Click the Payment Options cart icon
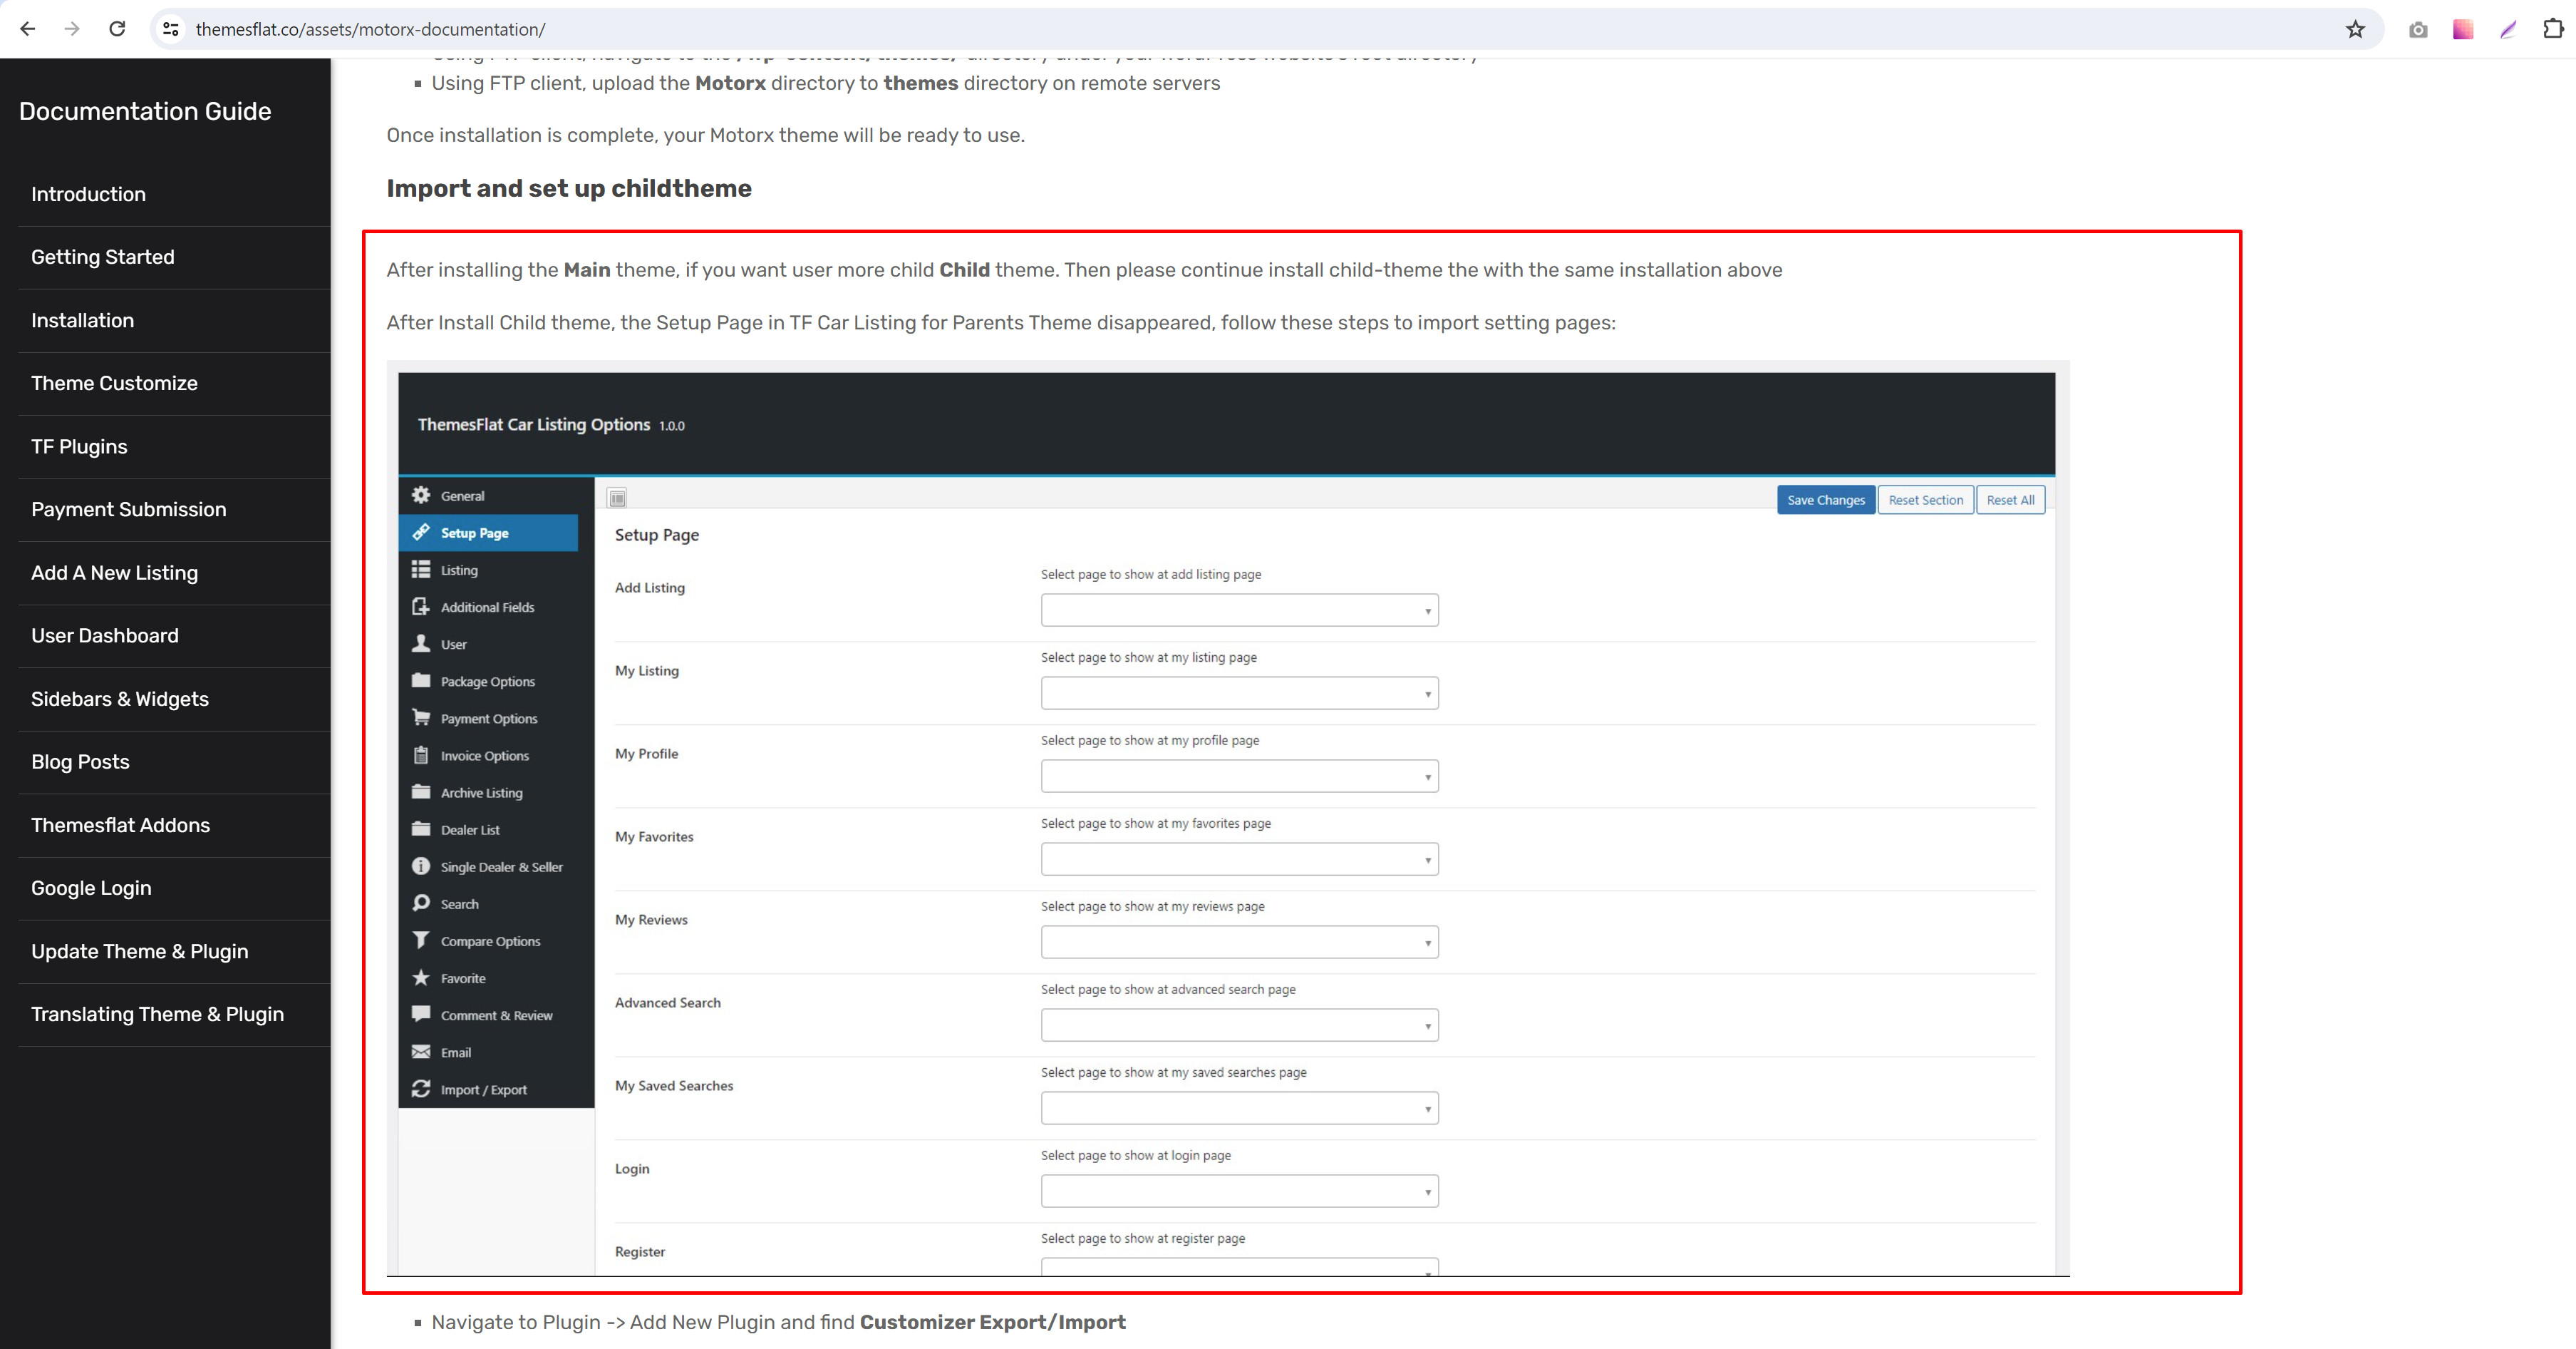 click(x=421, y=717)
